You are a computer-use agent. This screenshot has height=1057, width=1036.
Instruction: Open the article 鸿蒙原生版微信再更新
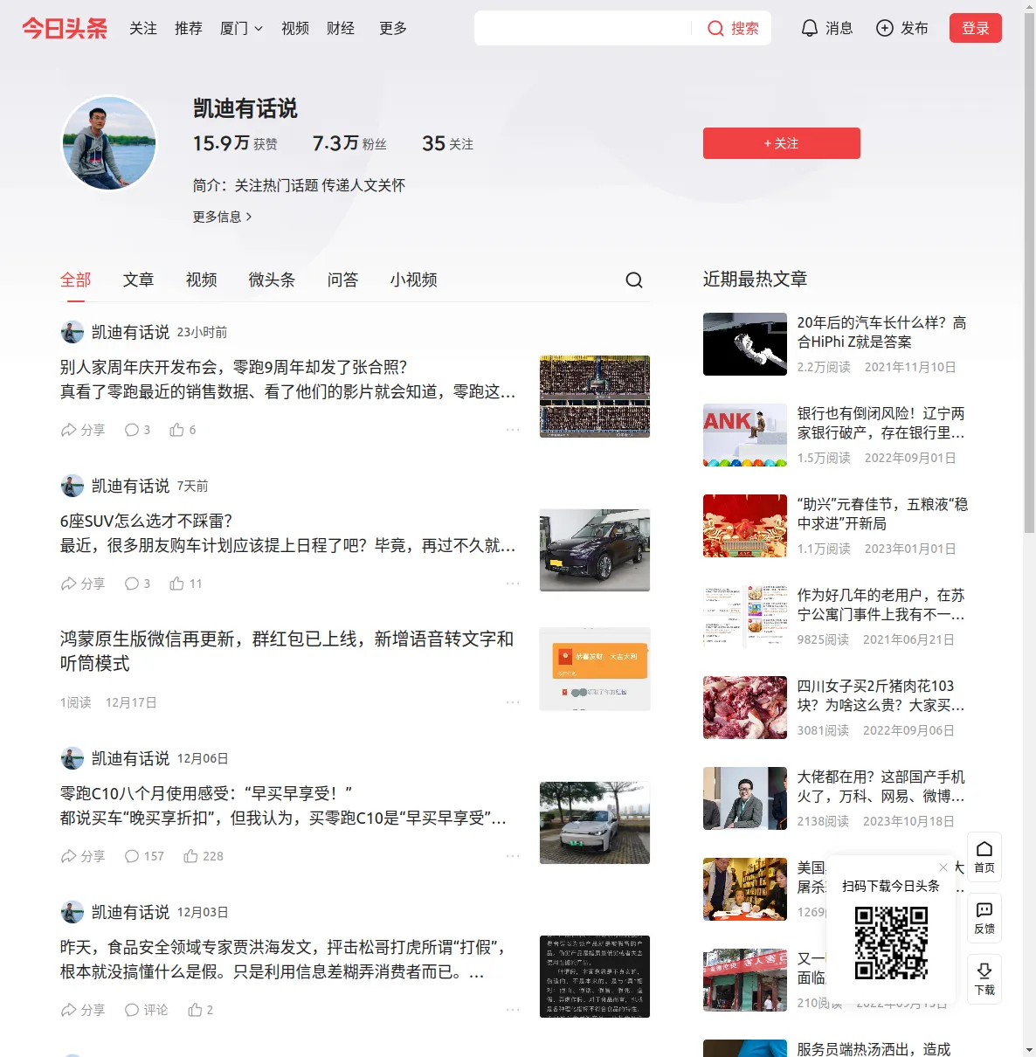click(x=287, y=651)
